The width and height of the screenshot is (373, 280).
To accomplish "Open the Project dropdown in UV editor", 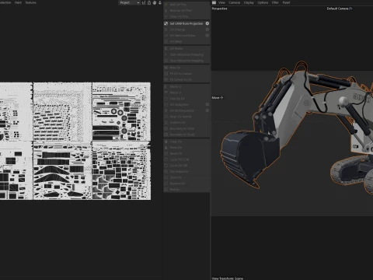I will (129, 2).
